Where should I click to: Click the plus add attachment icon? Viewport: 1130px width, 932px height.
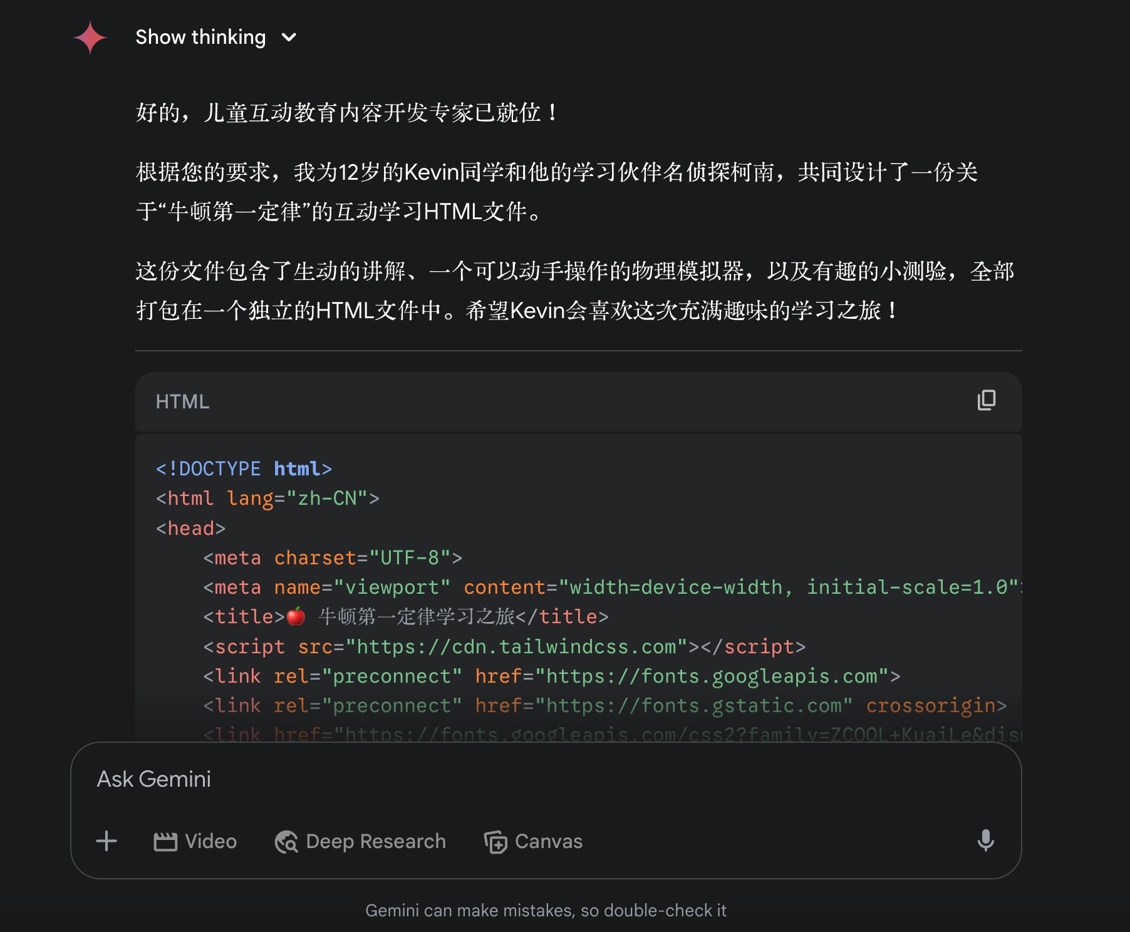point(106,841)
